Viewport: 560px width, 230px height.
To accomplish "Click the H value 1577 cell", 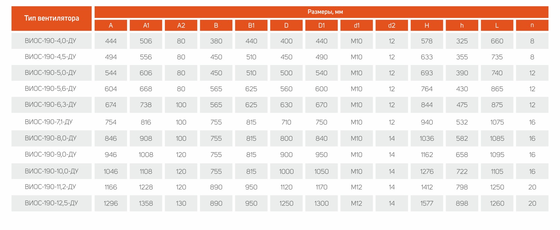I will pos(427,203).
